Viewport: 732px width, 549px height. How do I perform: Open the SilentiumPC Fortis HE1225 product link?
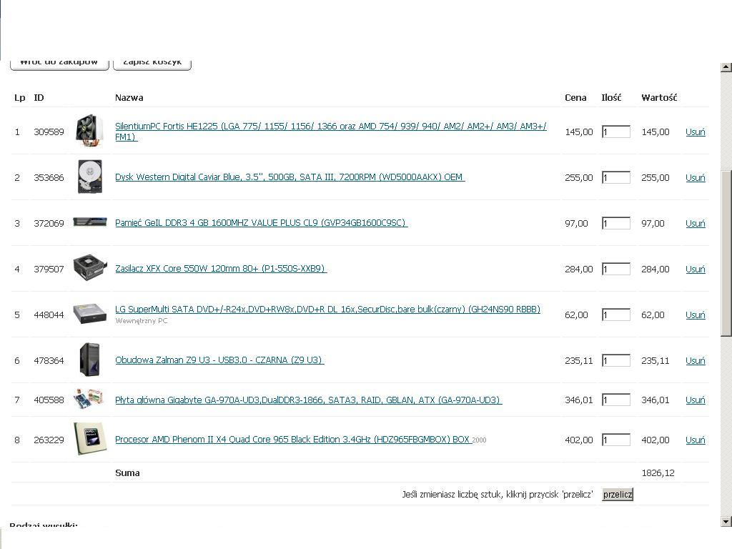pyautogui.click(x=330, y=132)
